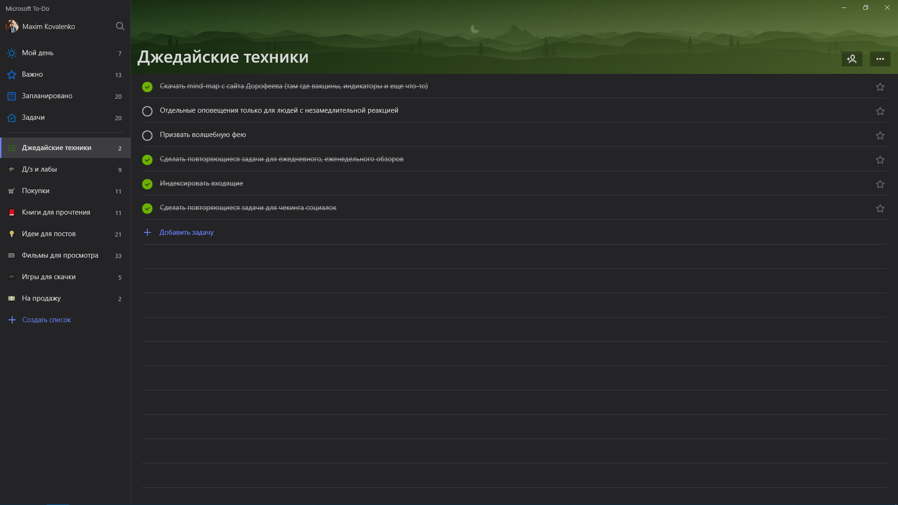898x505 pixels.
Task: Click the list title Джедайские техники header
Action: tap(223, 57)
